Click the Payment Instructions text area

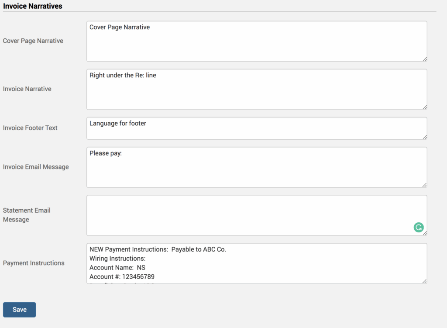(x=256, y=262)
